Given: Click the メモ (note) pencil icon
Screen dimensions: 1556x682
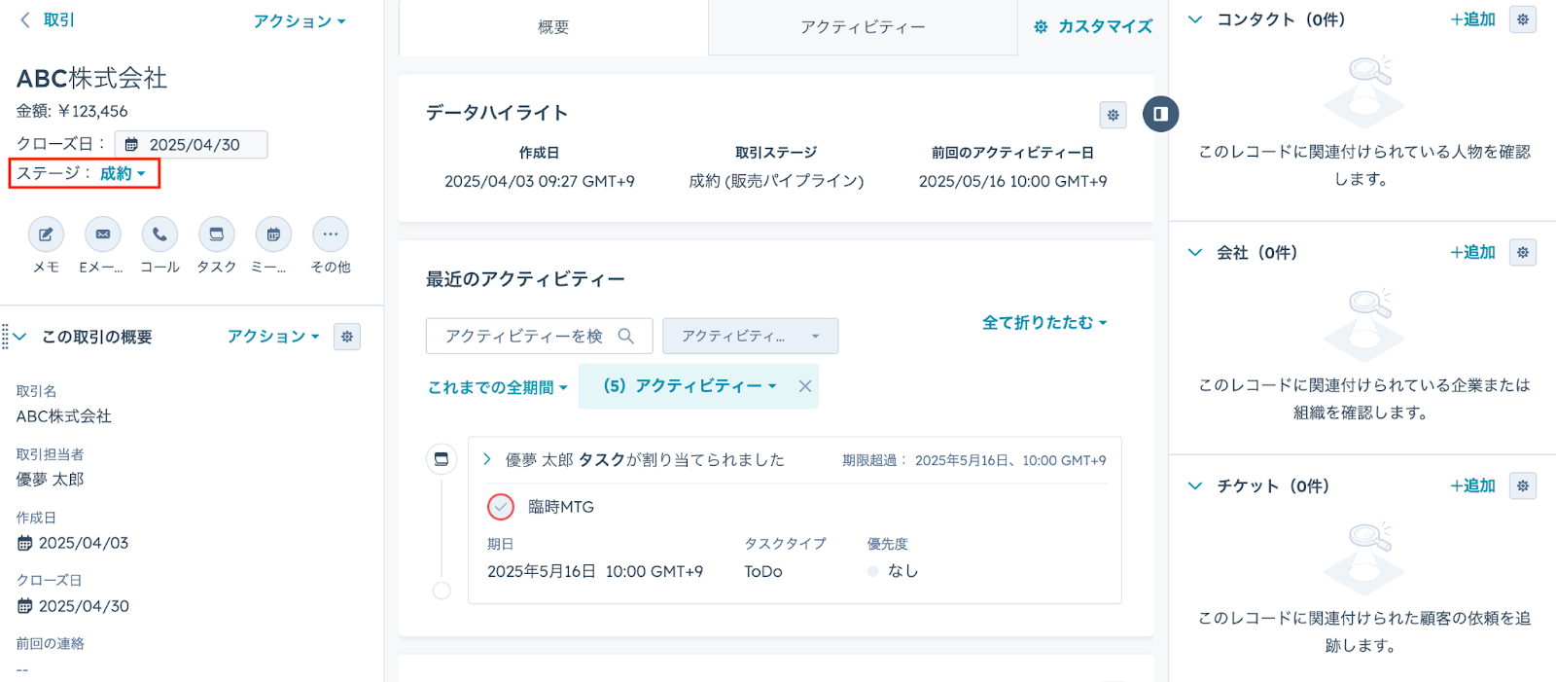Looking at the screenshot, I should tap(46, 234).
